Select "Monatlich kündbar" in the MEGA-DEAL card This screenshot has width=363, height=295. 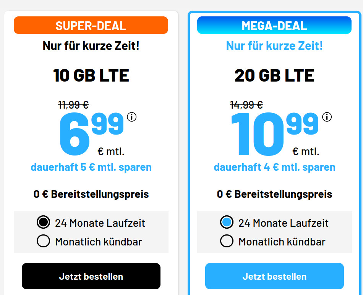227,241
